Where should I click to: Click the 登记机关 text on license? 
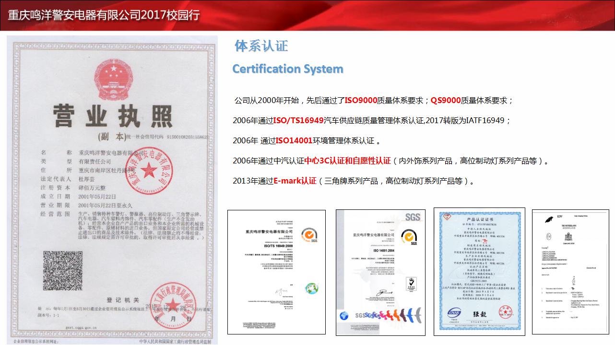pyautogui.click(x=122, y=300)
